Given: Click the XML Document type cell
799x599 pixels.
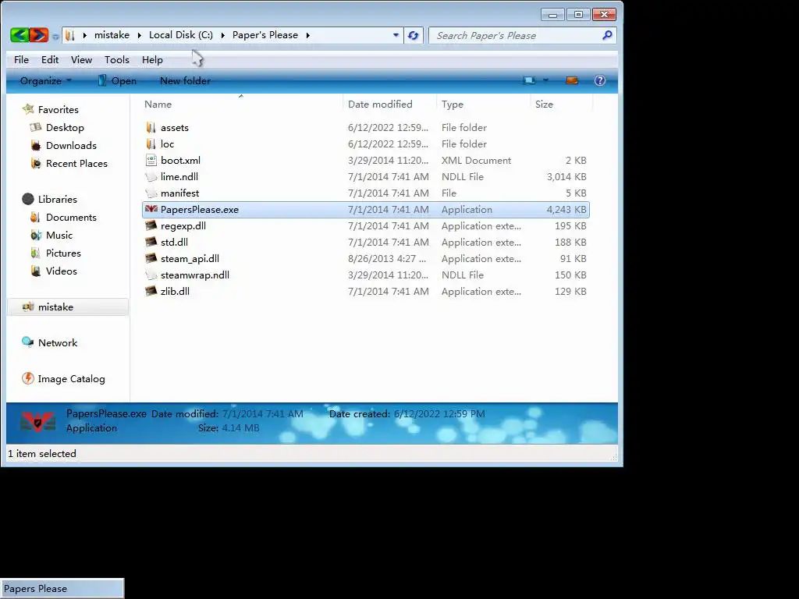Looking at the screenshot, I should (x=476, y=161).
